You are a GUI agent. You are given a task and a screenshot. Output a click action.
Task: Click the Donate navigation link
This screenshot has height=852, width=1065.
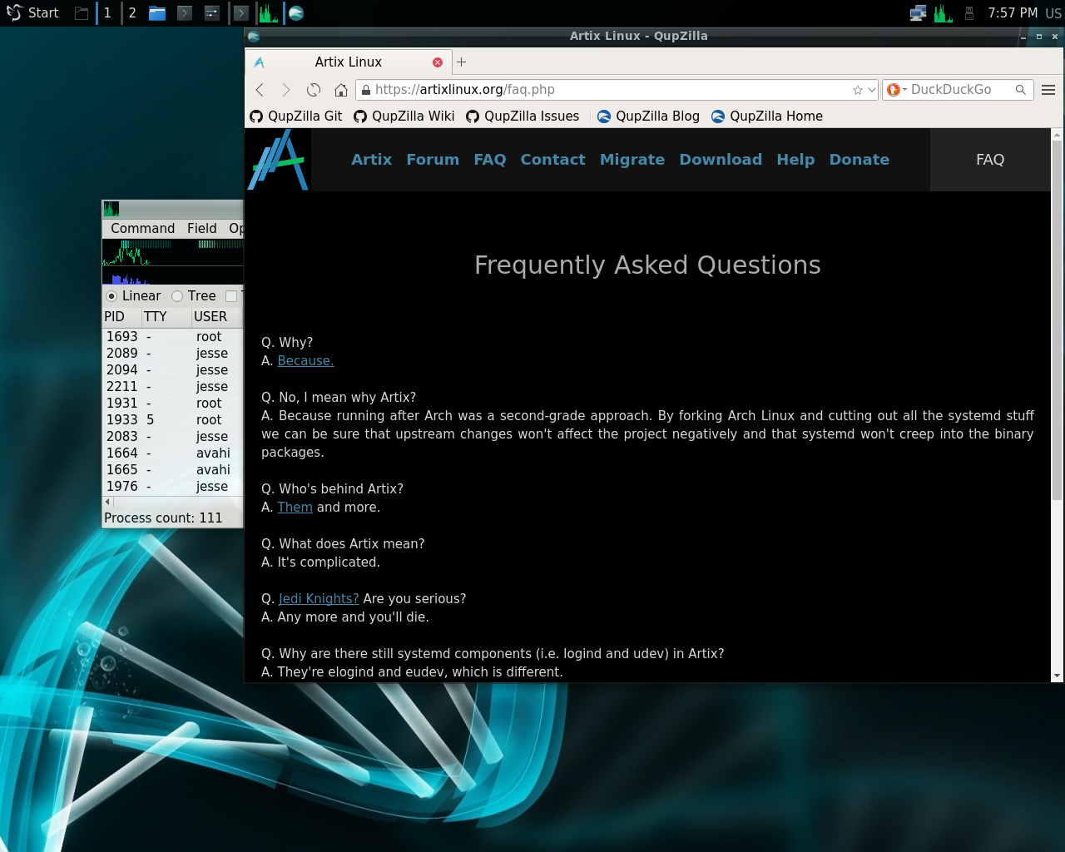[x=859, y=160]
